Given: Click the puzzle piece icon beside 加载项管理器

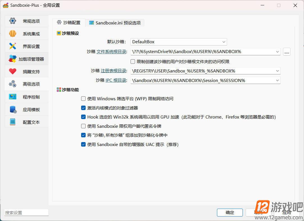Looking at the screenshot, I should [x=13, y=59].
